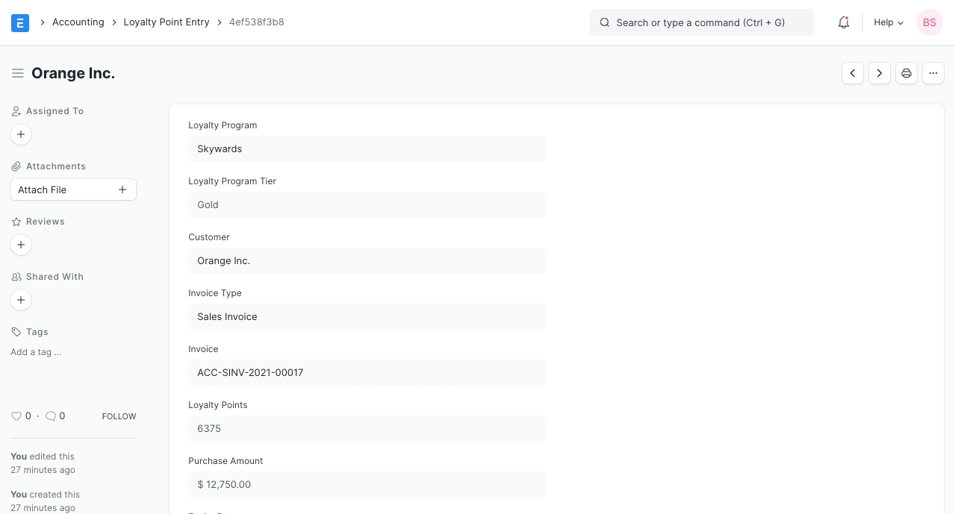Image resolution: width=955 pixels, height=514 pixels.
Task: Click the ERPNext home logo icon
Action: [x=20, y=22]
